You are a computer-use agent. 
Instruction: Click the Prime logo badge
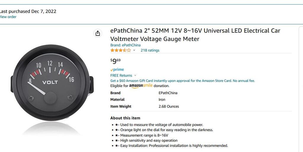tap(117, 70)
